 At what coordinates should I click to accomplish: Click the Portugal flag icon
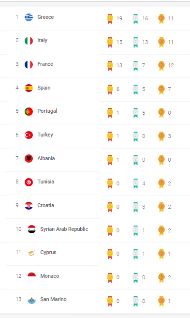(x=29, y=111)
